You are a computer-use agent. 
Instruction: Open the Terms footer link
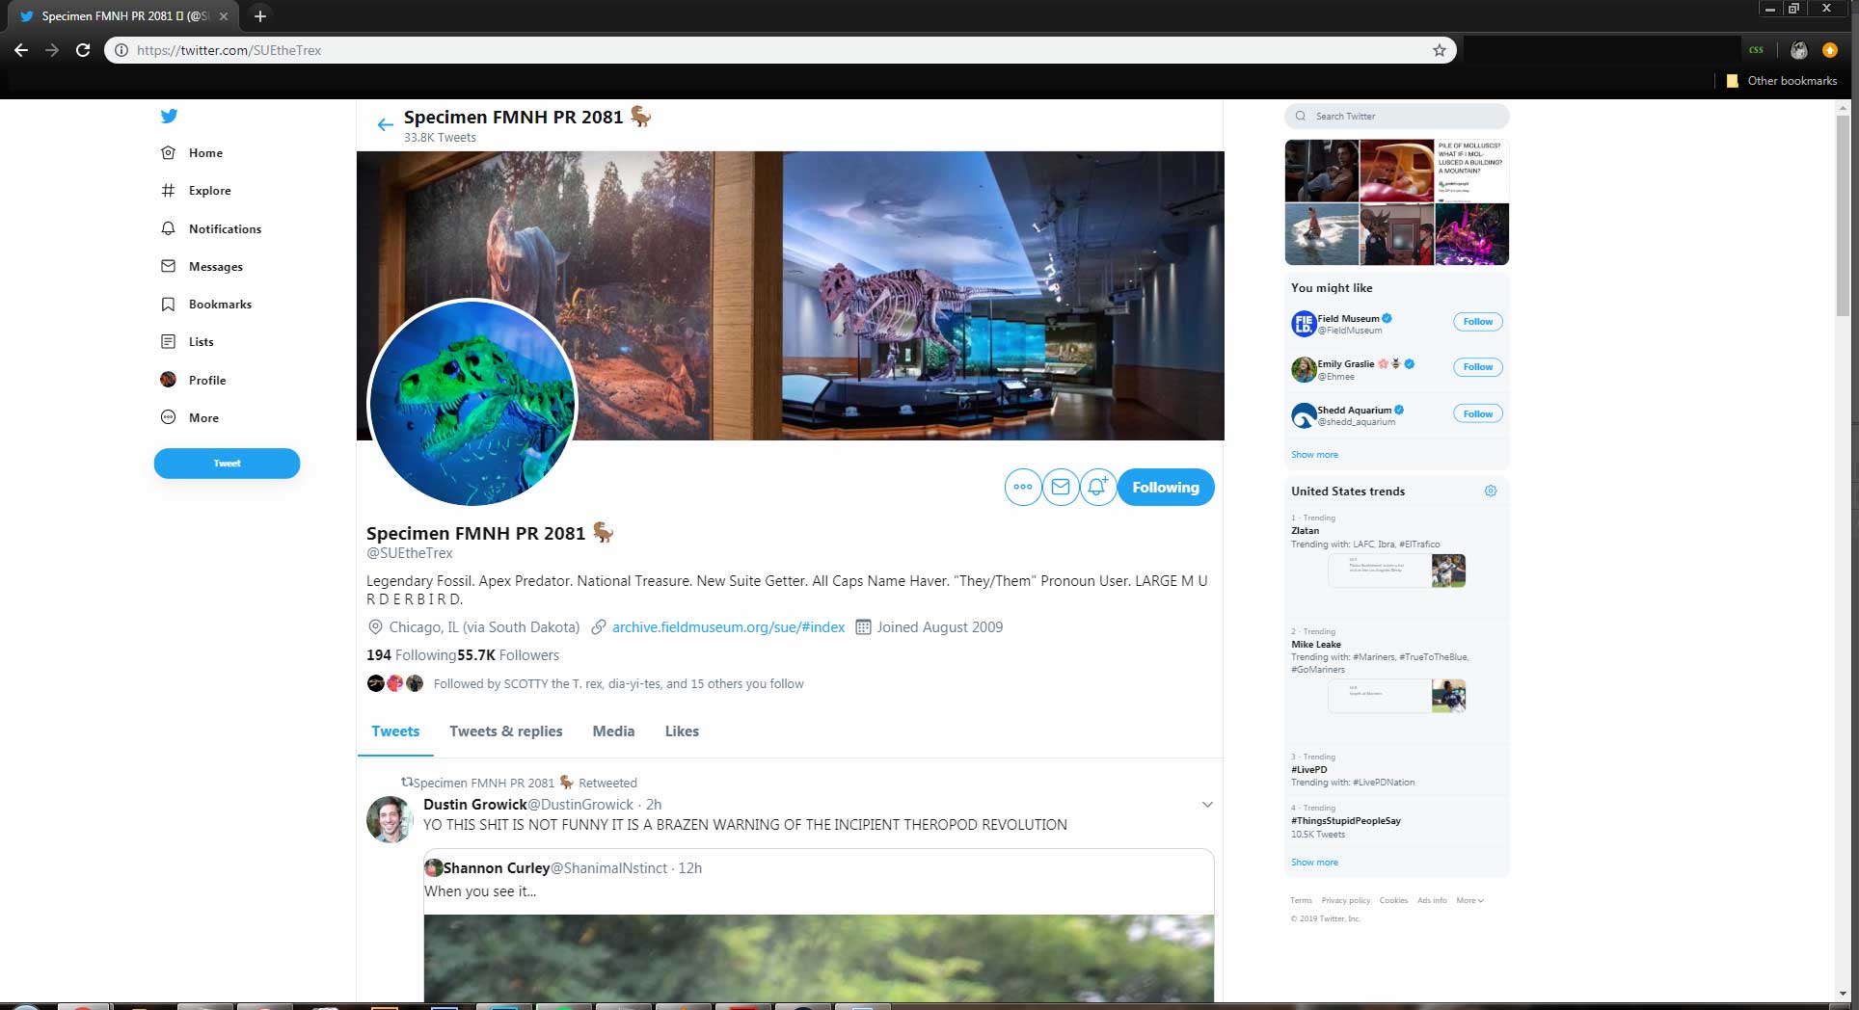(1301, 900)
